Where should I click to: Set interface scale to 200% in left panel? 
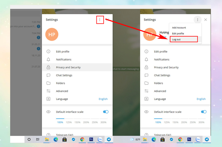click(86, 122)
